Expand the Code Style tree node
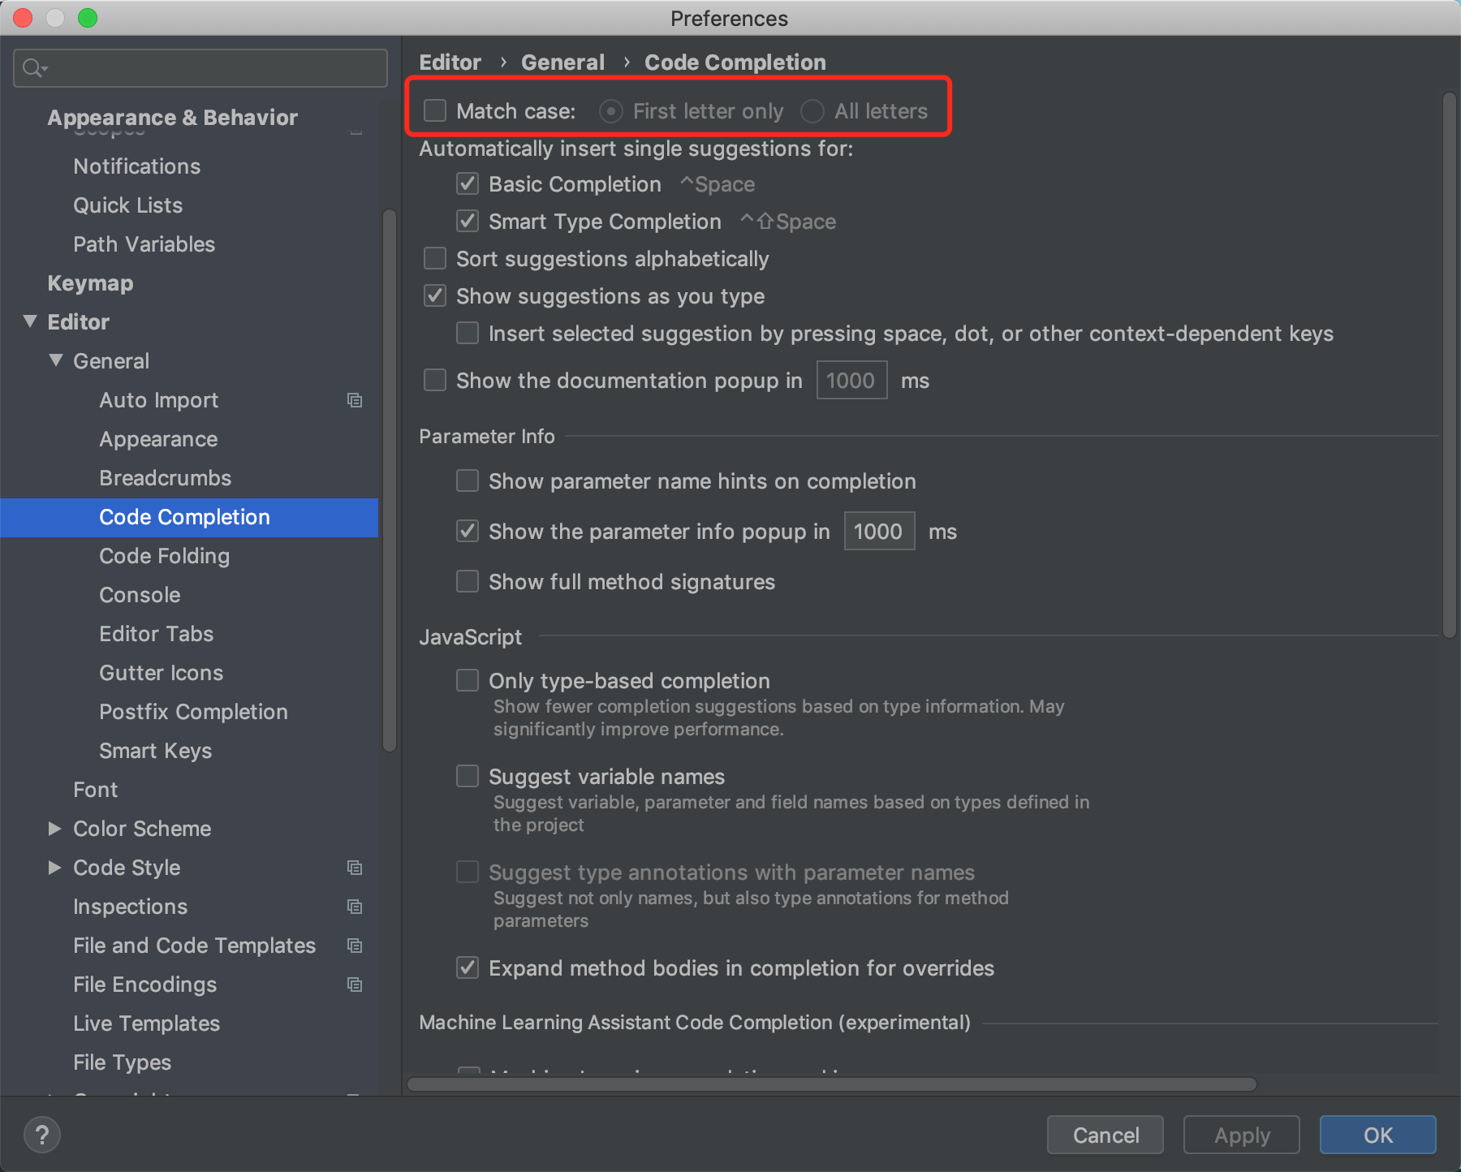This screenshot has height=1172, width=1461. pos(54,868)
